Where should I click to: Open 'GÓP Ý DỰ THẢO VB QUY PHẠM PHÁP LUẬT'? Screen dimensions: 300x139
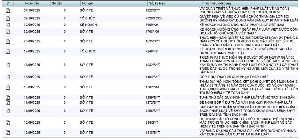234,77
